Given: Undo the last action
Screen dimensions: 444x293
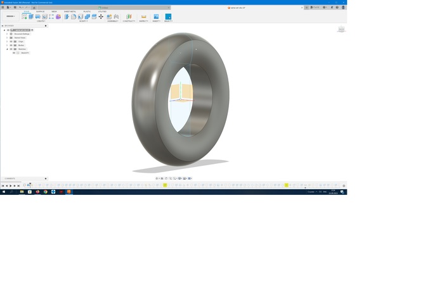Looking at the screenshot, I should click(20, 8).
